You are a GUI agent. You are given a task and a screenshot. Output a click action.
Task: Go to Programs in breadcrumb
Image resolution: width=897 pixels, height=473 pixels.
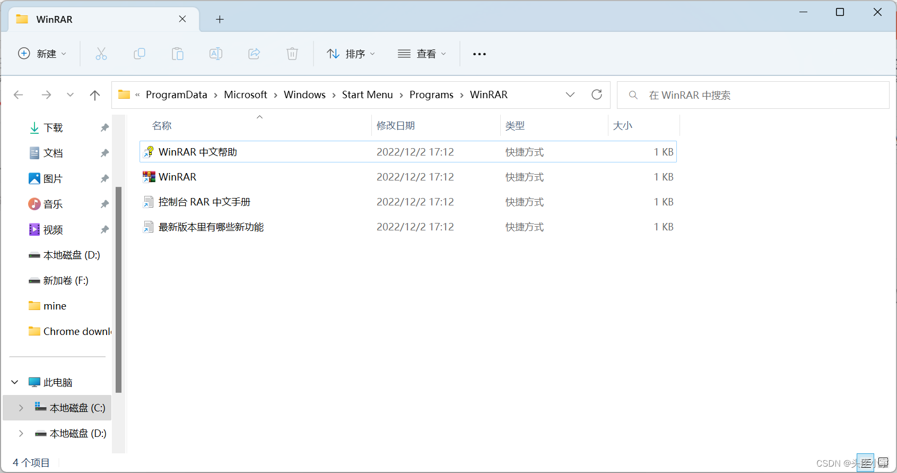click(431, 94)
